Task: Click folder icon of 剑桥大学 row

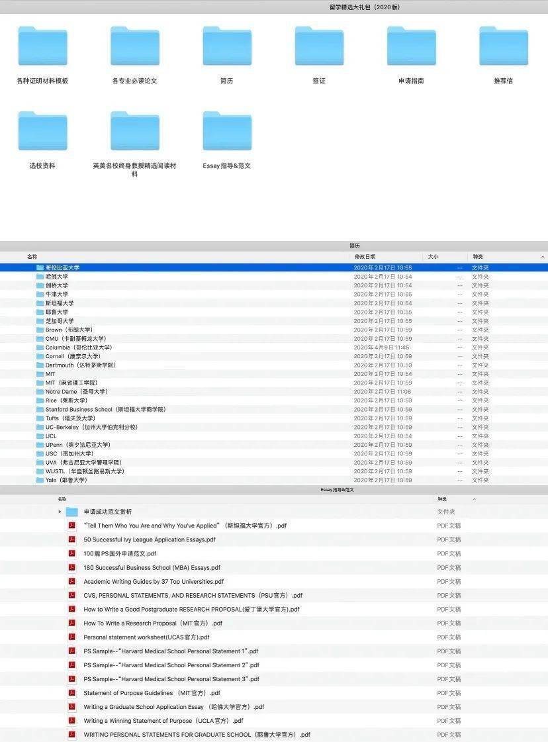Action: tap(40, 285)
